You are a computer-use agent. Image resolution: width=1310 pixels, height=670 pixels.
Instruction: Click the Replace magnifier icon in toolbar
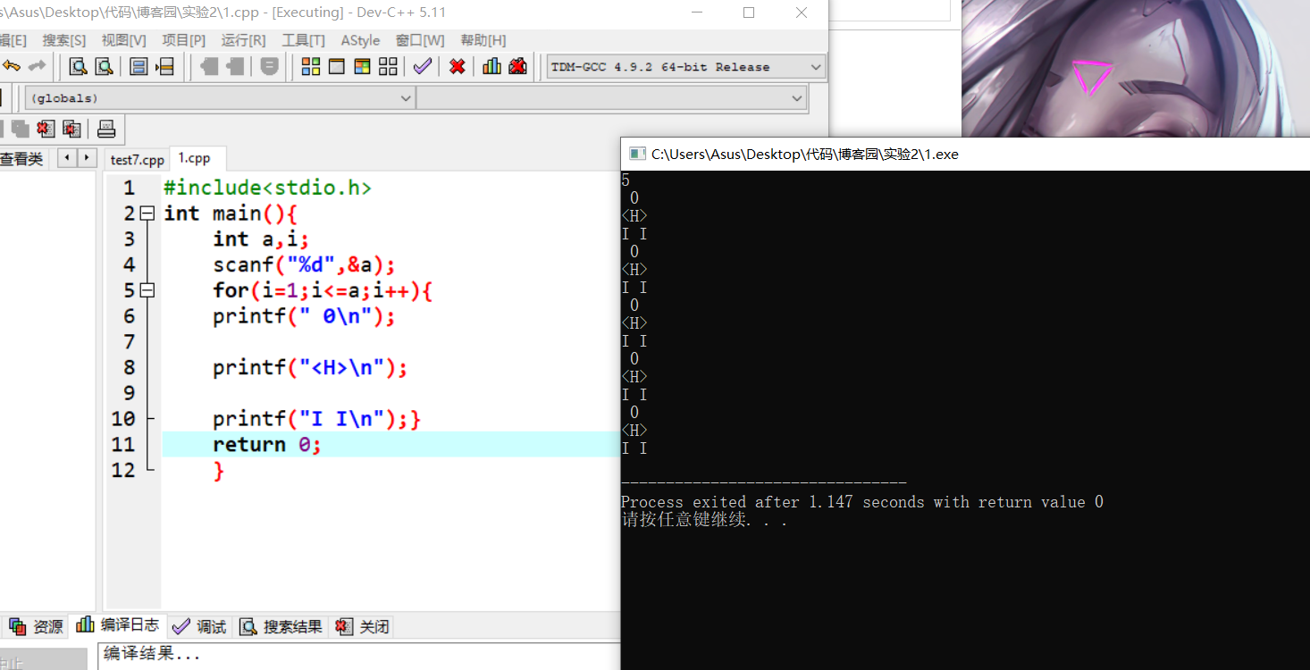(105, 66)
